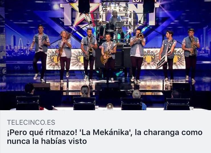Click the long-haired player second from left
Image resolution: width=211 pixels, height=153 pixels.
[x=64, y=56]
